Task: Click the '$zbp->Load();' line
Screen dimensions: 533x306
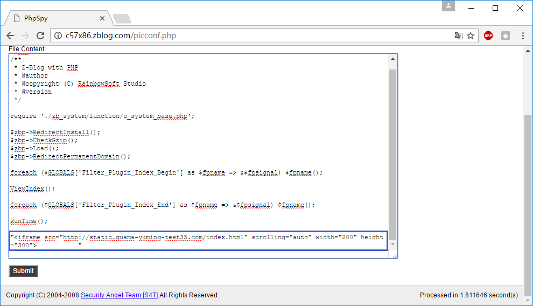Action: click(34, 149)
